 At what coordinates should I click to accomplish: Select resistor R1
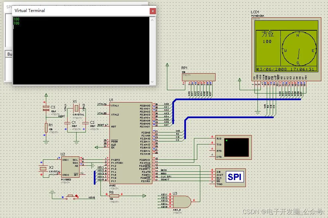(x=46, y=127)
